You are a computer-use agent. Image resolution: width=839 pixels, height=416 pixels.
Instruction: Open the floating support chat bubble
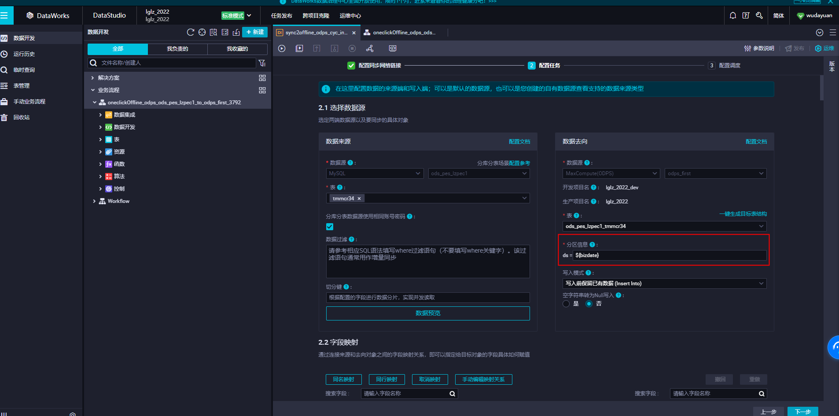pyautogui.click(x=834, y=347)
